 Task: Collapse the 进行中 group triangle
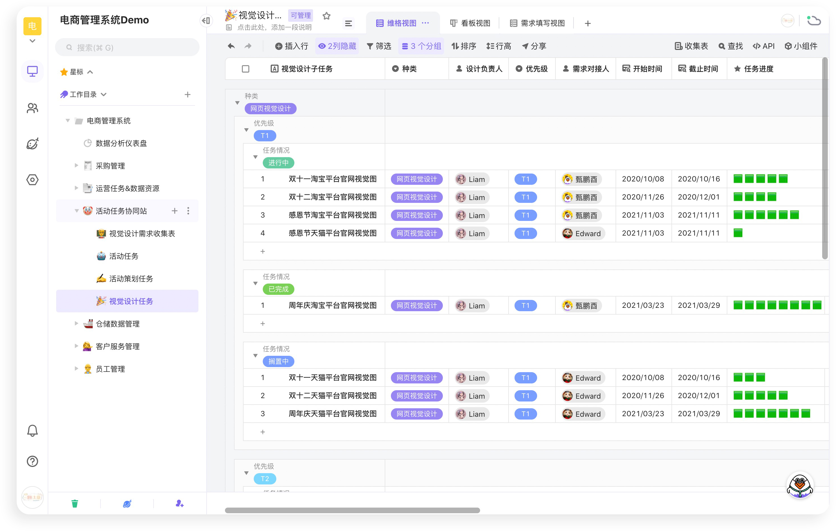point(255,157)
